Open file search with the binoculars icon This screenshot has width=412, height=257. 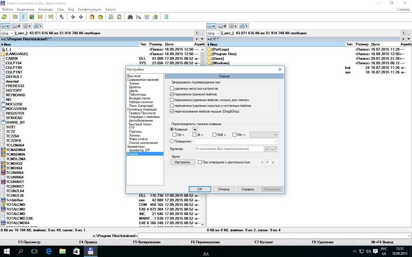pyautogui.click(x=130, y=17)
